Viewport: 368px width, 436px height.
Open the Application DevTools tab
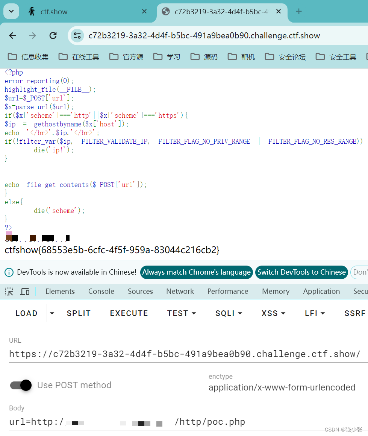[322, 292]
